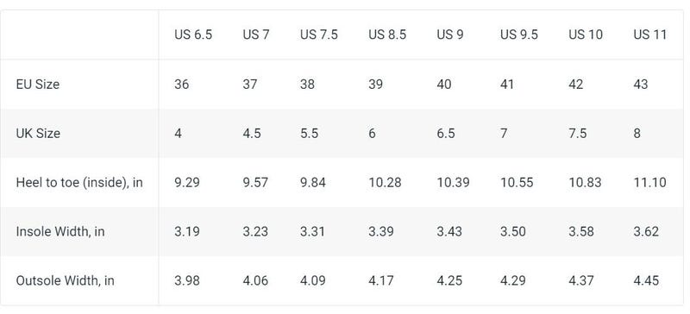Select outsole width value 4.45

646,280
